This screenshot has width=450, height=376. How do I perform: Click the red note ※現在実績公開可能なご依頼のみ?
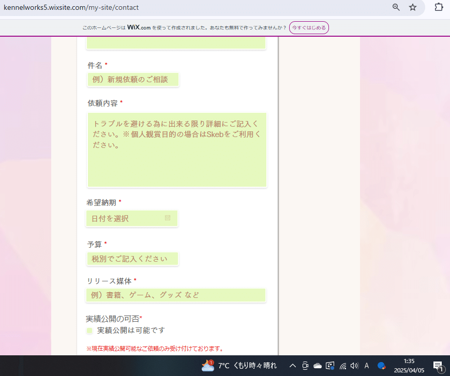155,349
